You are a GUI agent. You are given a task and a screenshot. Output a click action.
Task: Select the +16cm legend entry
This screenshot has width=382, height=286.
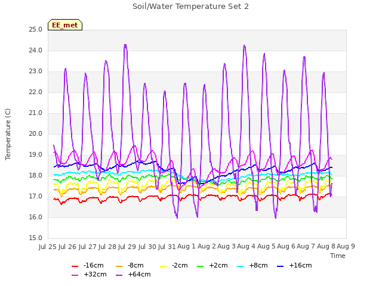(294, 265)
